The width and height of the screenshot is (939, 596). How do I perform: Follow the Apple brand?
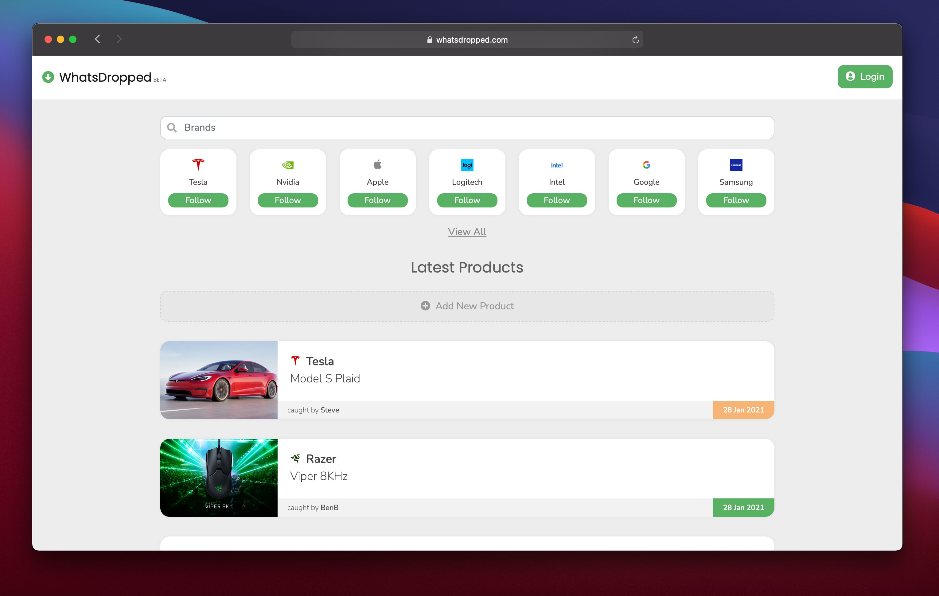(x=377, y=200)
